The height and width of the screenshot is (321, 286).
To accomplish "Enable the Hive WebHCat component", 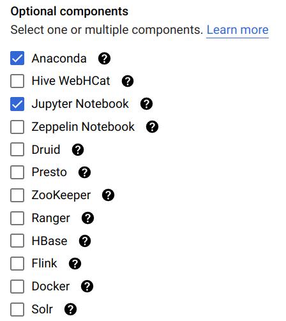I will click(17, 81).
